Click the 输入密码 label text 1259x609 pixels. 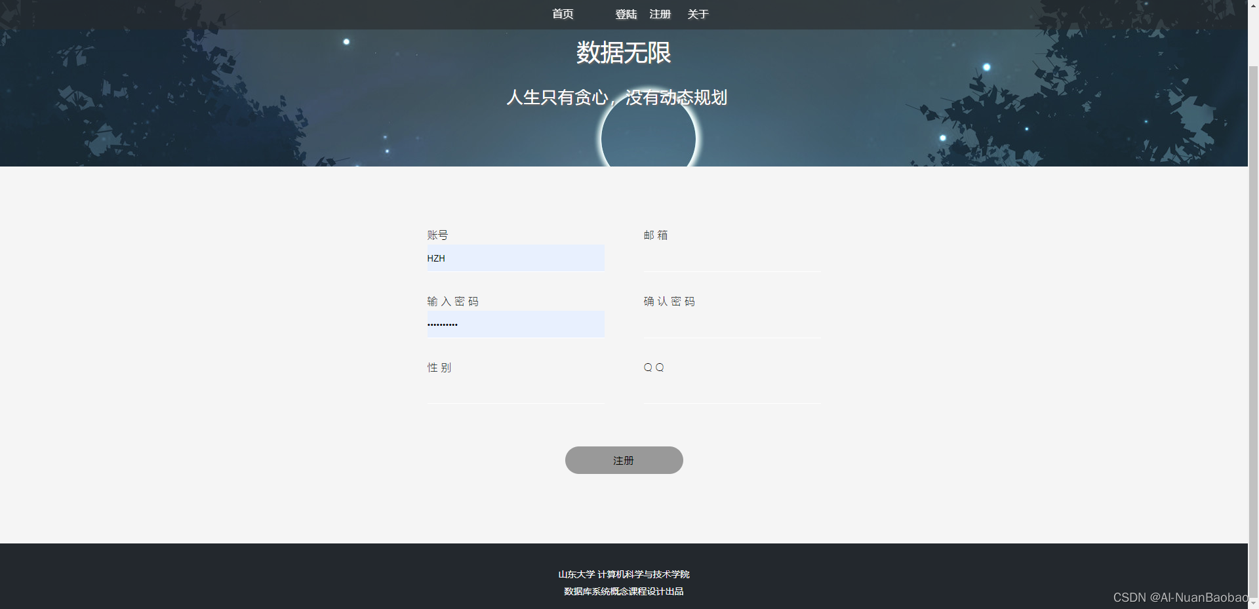[453, 302]
